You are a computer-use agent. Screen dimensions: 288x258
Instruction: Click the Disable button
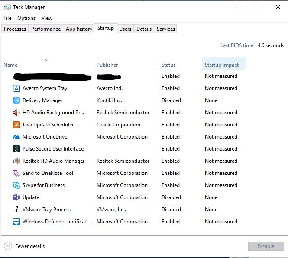266,246
